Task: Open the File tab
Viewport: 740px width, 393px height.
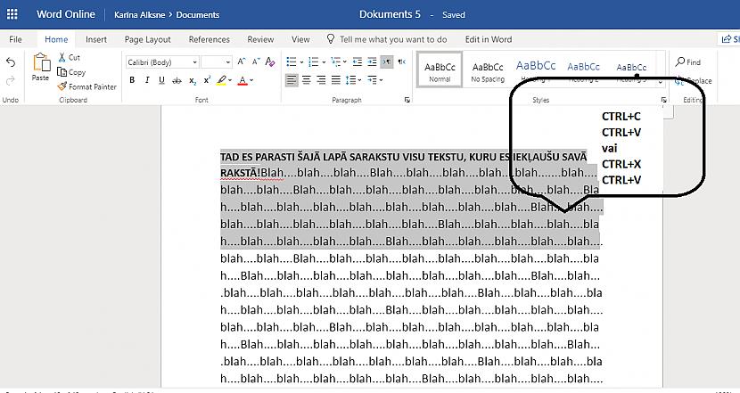Action: click(15, 39)
